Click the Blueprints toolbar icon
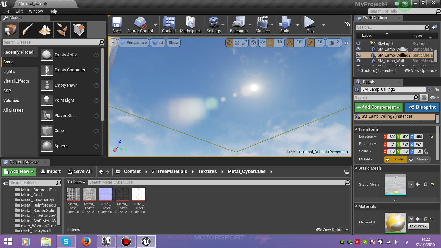The image size is (441, 248). pyautogui.click(x=239, y=25)
